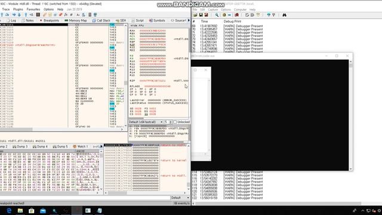Switch to the SEH tab
The height and width of the screenshot is (215, 382).
pyautogui.click(x=121, y=20)
